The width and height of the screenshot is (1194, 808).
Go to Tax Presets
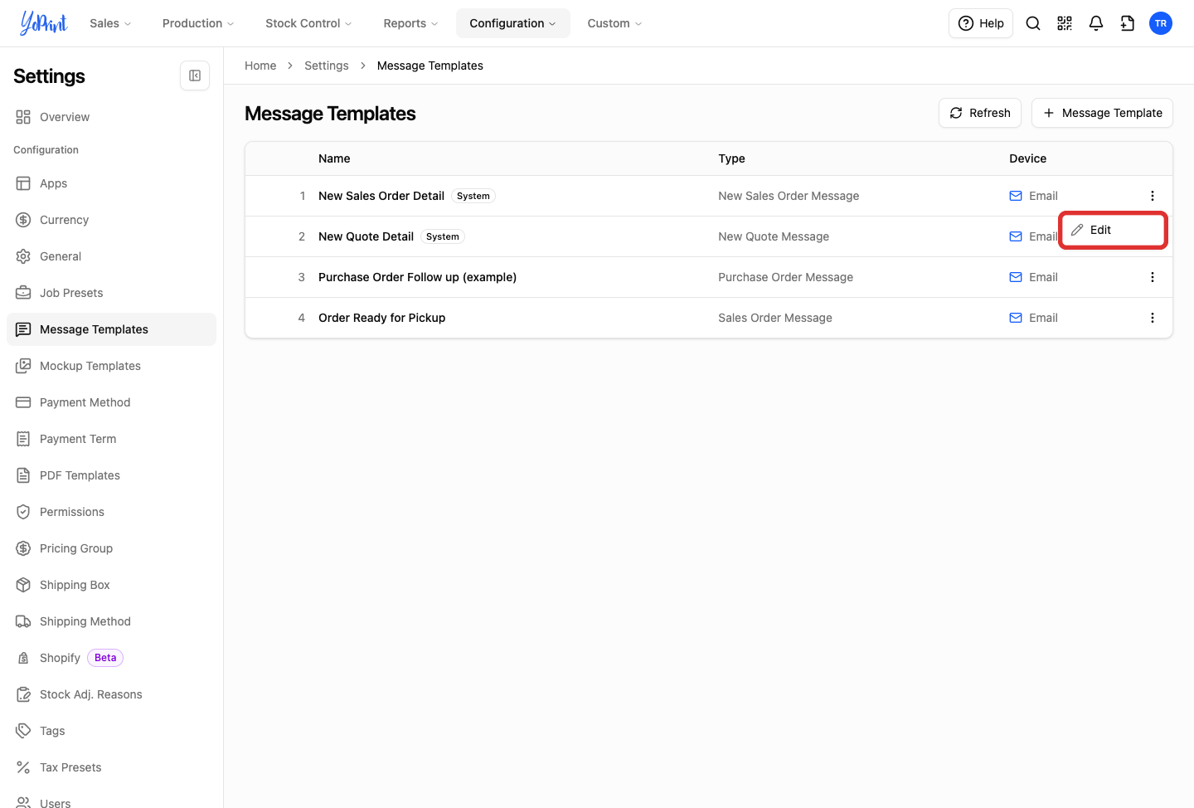[x=111, y=767]
